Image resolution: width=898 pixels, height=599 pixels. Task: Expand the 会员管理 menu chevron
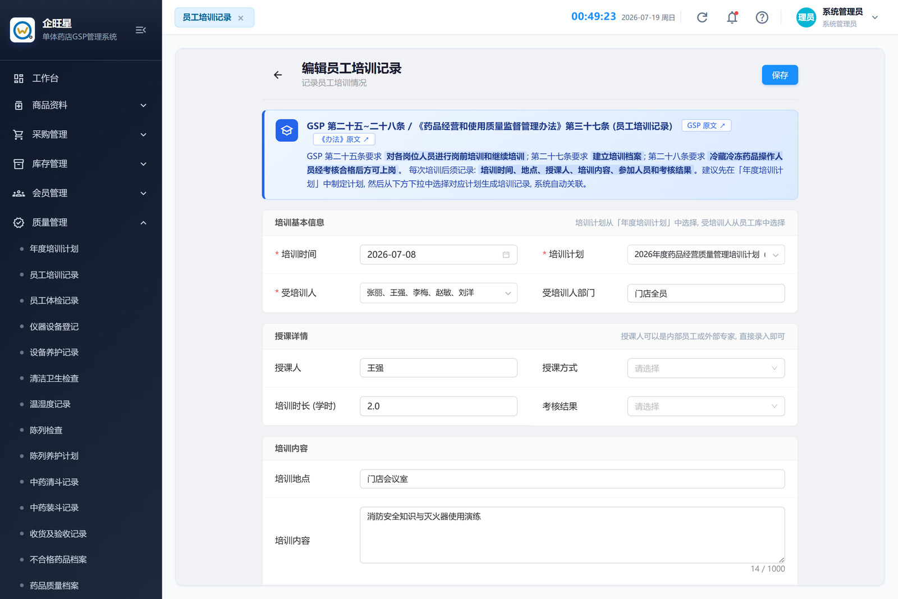144,193
